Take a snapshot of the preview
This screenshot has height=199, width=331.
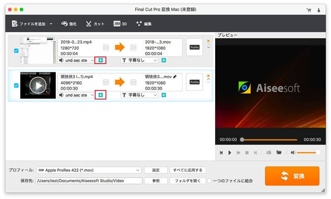point(269,152)
